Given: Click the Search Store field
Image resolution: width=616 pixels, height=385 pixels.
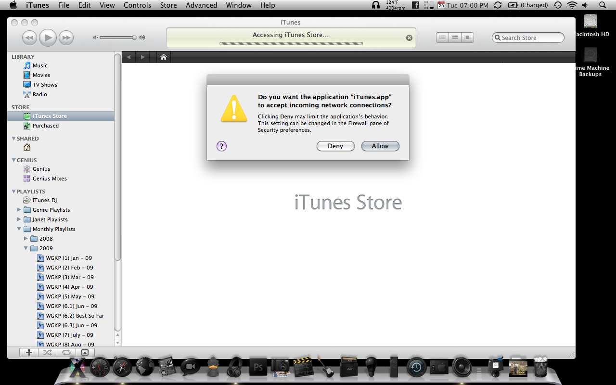Looking at the screenshot, I should 528,38.
